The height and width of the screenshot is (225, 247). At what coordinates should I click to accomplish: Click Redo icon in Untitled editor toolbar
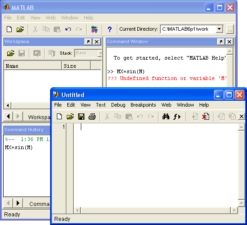click(151, 117)
